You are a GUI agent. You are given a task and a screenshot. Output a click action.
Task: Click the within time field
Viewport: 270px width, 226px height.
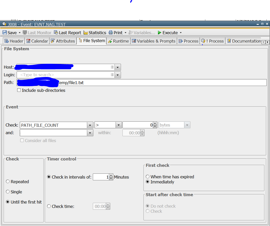(132, 133)
